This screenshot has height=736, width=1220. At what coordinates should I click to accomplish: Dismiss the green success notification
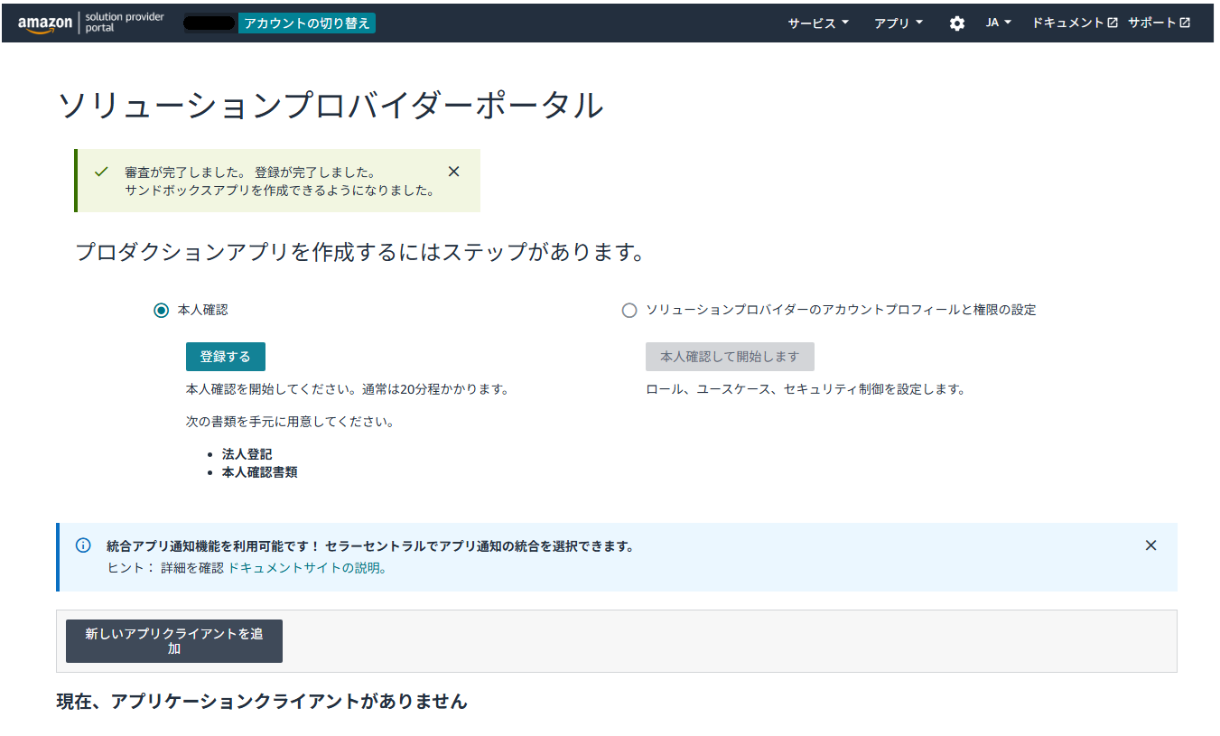tap(454, 172)
